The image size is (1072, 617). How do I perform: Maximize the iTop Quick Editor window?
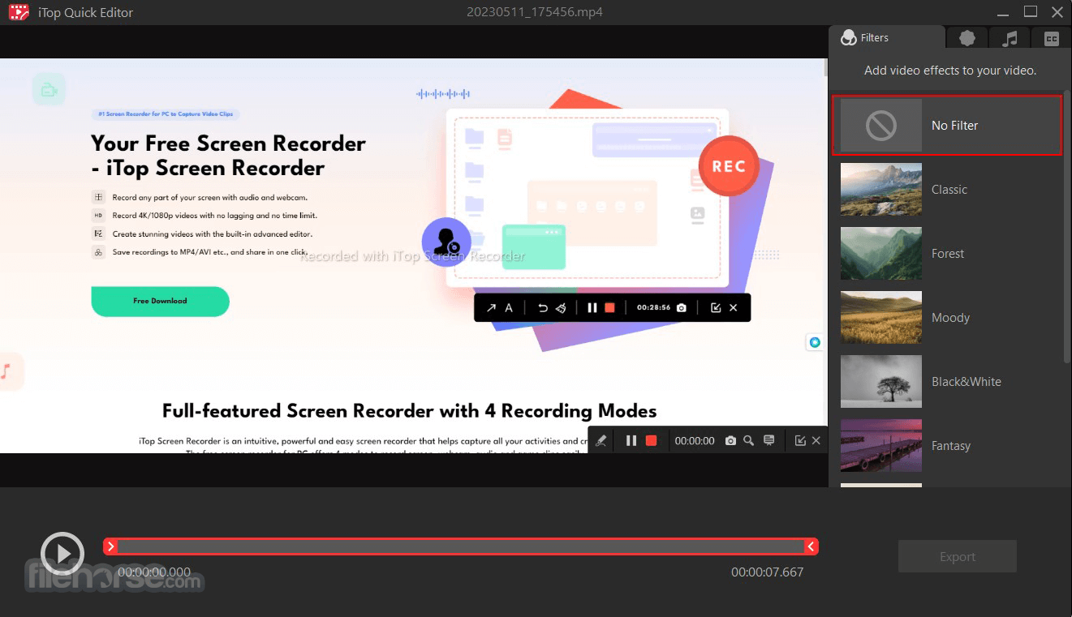[1031, 12]
